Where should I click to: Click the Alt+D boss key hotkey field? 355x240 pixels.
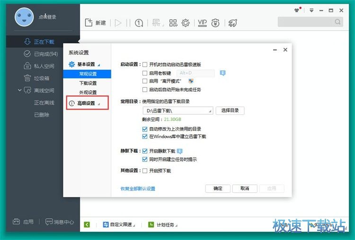195,73
